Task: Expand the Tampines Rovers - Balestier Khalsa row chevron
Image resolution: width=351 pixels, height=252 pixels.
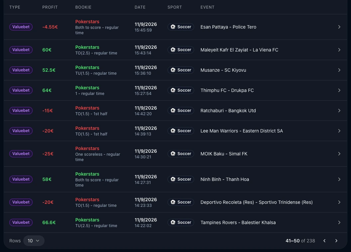Action: tap(339, 222)
